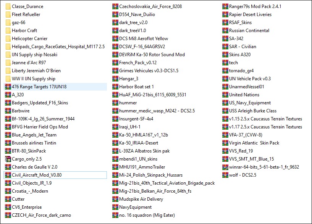The height and width of the screenshot is (224, 312).
Task: Select v1.17 2.5.x Caucasus Terrain Textures name
Action: coord(266,127)
